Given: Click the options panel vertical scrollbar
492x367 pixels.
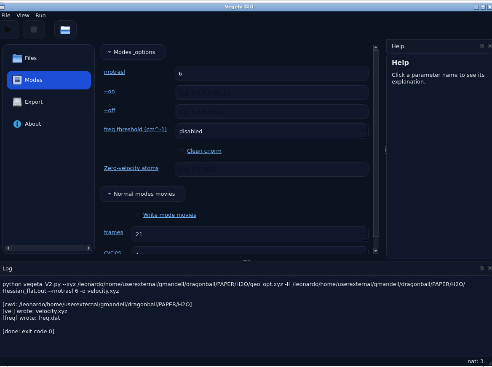Looking at the screenshot, I should tap(376, 143).
